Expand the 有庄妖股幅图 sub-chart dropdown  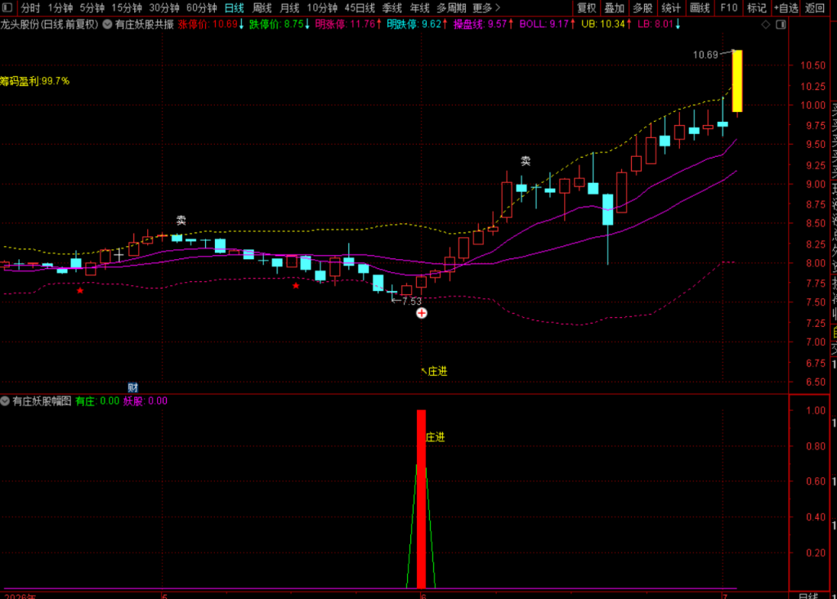(5, 401)
